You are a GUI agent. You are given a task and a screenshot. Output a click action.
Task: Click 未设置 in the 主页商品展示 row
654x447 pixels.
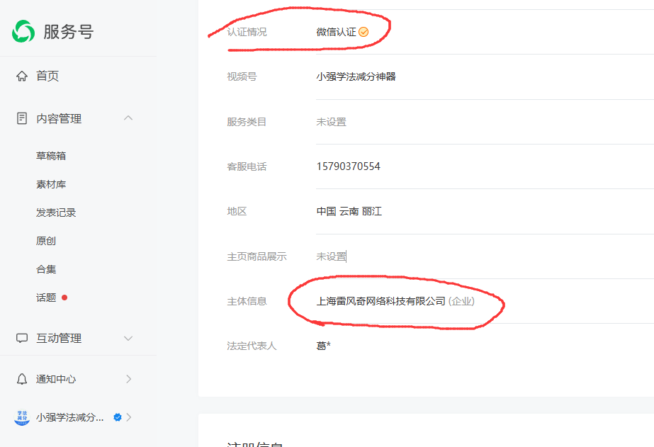click(x=331, y=256)
